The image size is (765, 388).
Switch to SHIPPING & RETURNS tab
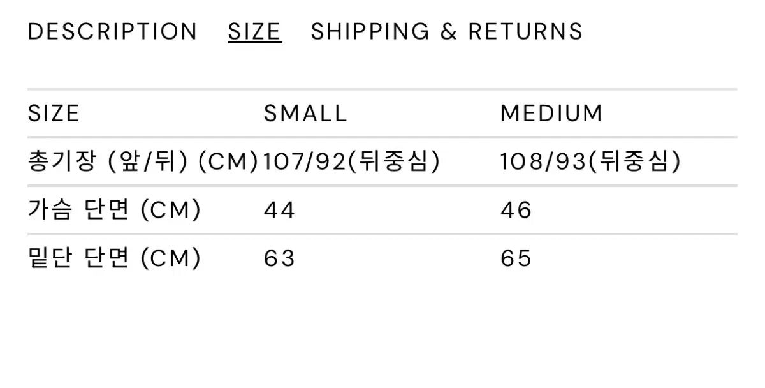coord(446,31)
